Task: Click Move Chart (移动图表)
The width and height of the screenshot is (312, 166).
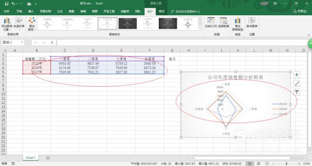Action: point(252,22)
